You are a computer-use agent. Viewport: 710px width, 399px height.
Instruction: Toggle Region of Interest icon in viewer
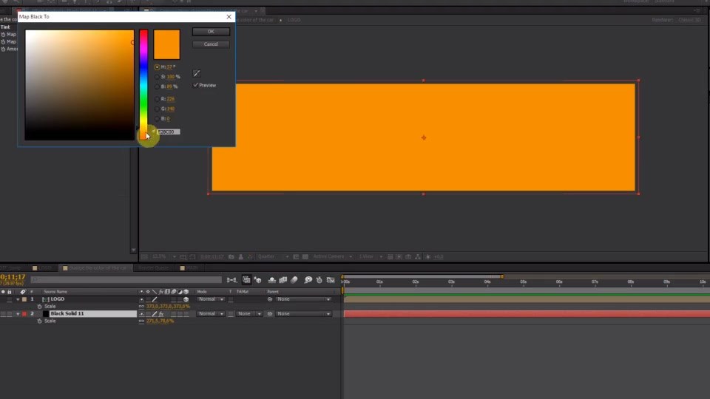coord(296,256)
